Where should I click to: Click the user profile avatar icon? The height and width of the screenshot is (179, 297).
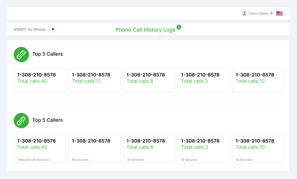click(x=244, y=13)
